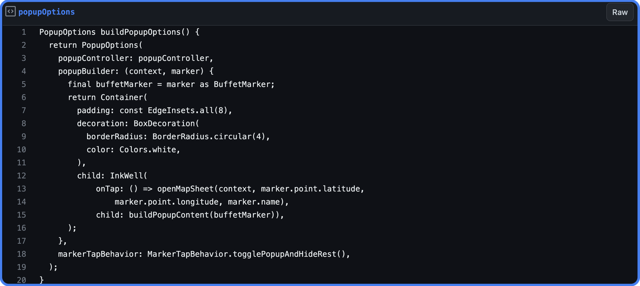
Task: Click line number 4 in the gutter
Action: coord(24,71)
